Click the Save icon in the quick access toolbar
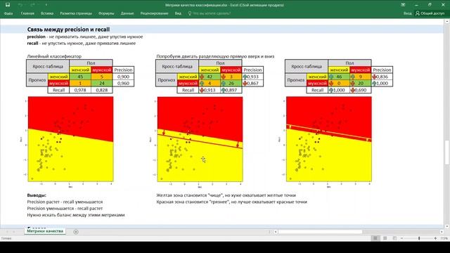Viewport: 450px width, 253px height. pyautogui.click(x=8, y=5)
